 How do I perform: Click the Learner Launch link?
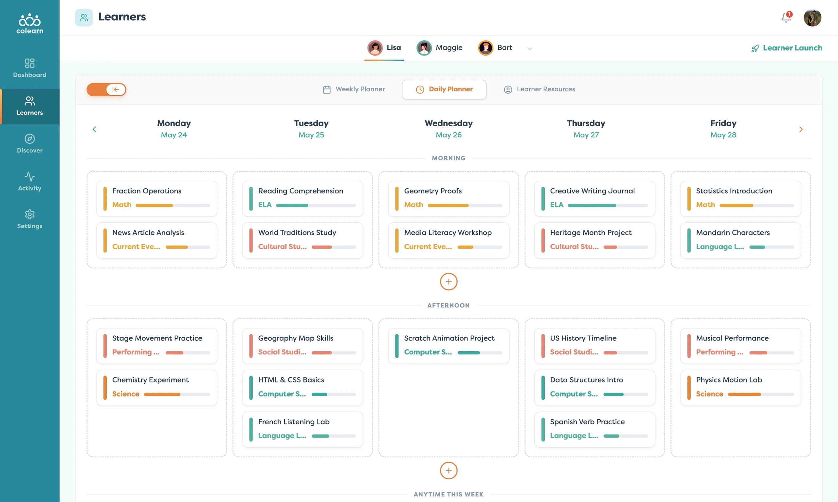point(787,48)
